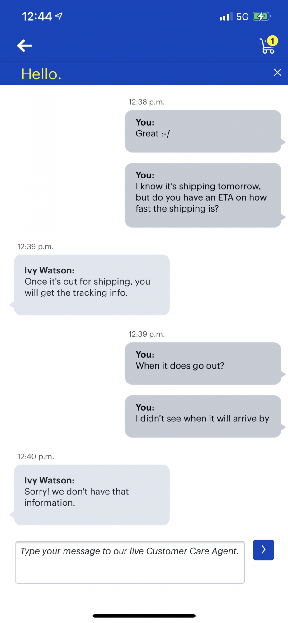
Task: Tap the 12:40 p.m. timestamp
Action: point(35,457)
